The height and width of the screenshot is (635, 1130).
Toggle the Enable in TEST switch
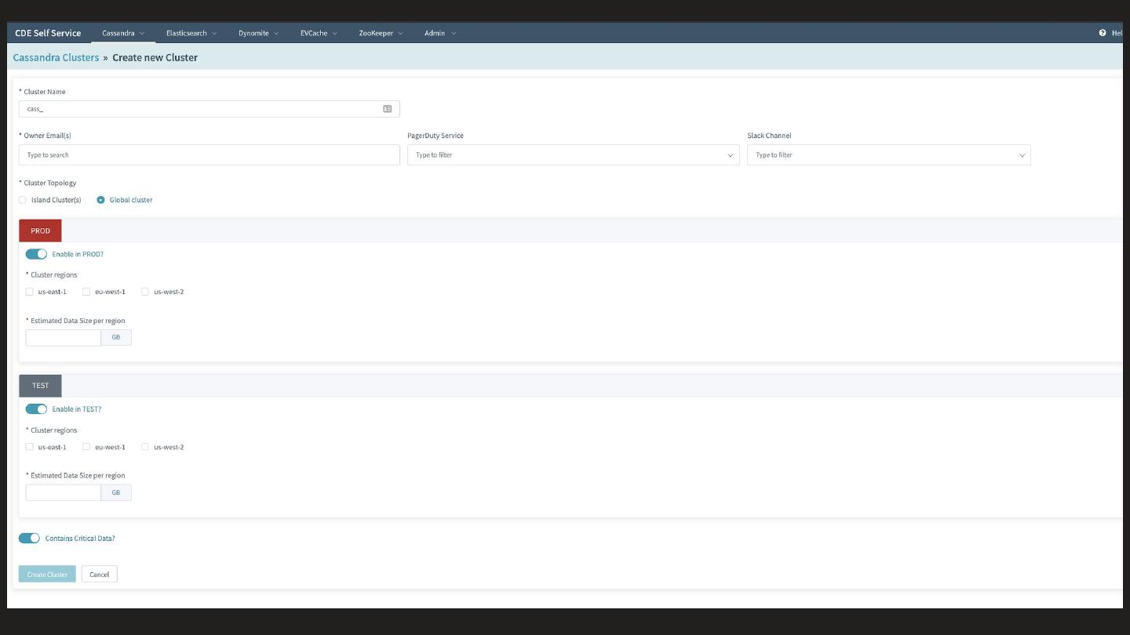[x=36, y=409]
